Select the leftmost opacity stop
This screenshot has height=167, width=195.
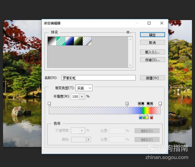[x=49, y=104]
